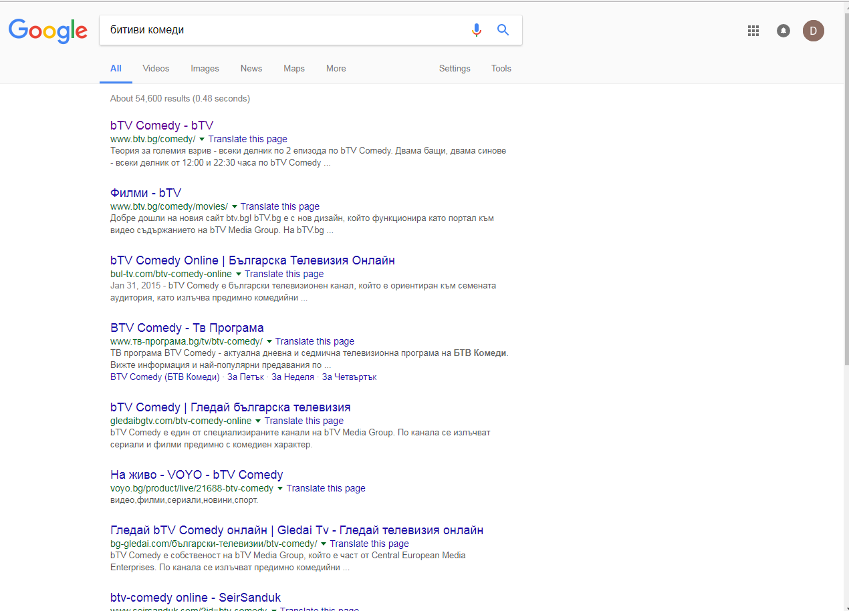Expand dropdown arrow beside www.btv.bg/comedy/
849x611 pixels.
pyautogui.click(x=202, y=140)
